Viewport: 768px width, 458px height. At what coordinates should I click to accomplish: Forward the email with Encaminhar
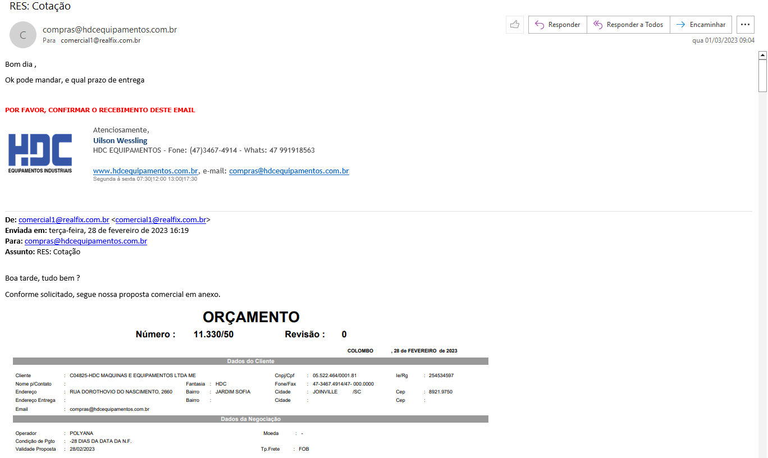[x=701, y=25]
